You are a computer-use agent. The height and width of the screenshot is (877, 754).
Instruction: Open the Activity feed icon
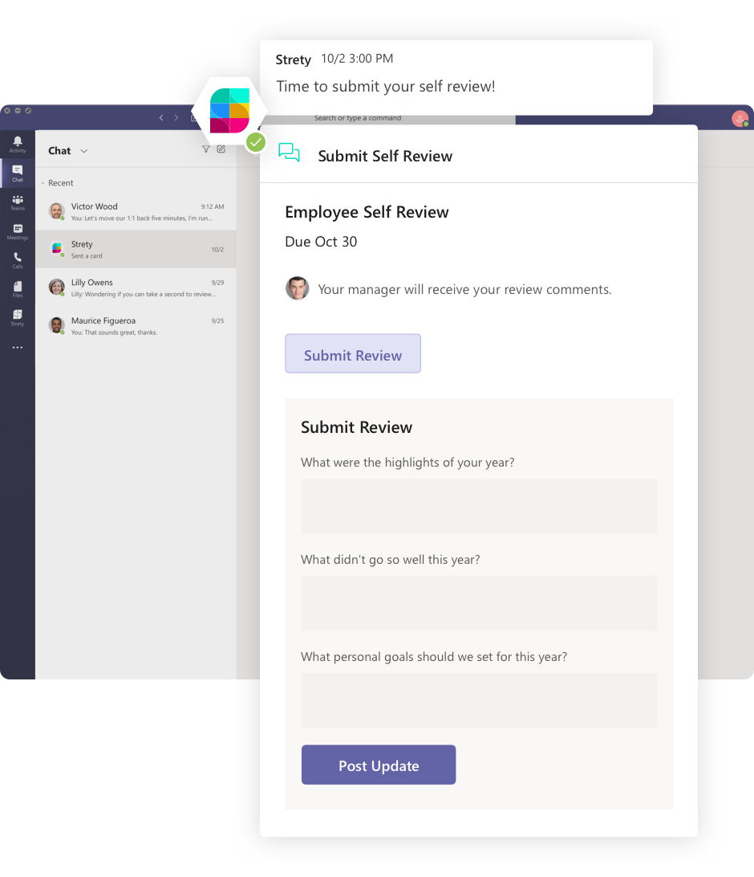point(17,143)
